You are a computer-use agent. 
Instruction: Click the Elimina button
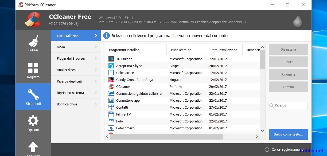288,87
